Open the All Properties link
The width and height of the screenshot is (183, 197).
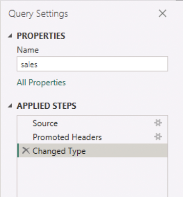(41, 82)
